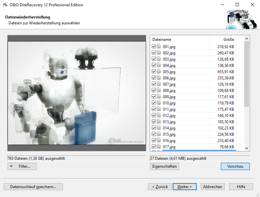Viewport: 260px width, 197px height.
Task: Click the vertical scrollbar thumb in file list
Action: tap(247, 74)
